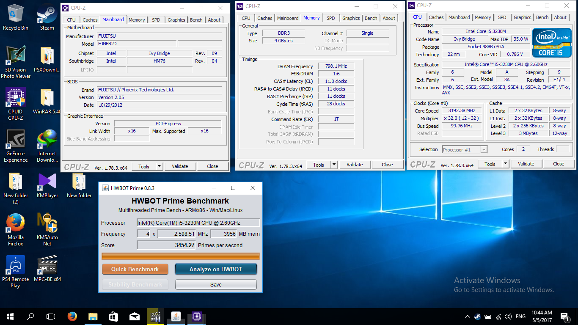Open Internet Download Manager shortcut

(47, 146)
